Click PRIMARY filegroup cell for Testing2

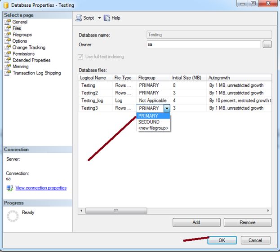[x=153, y=93]
